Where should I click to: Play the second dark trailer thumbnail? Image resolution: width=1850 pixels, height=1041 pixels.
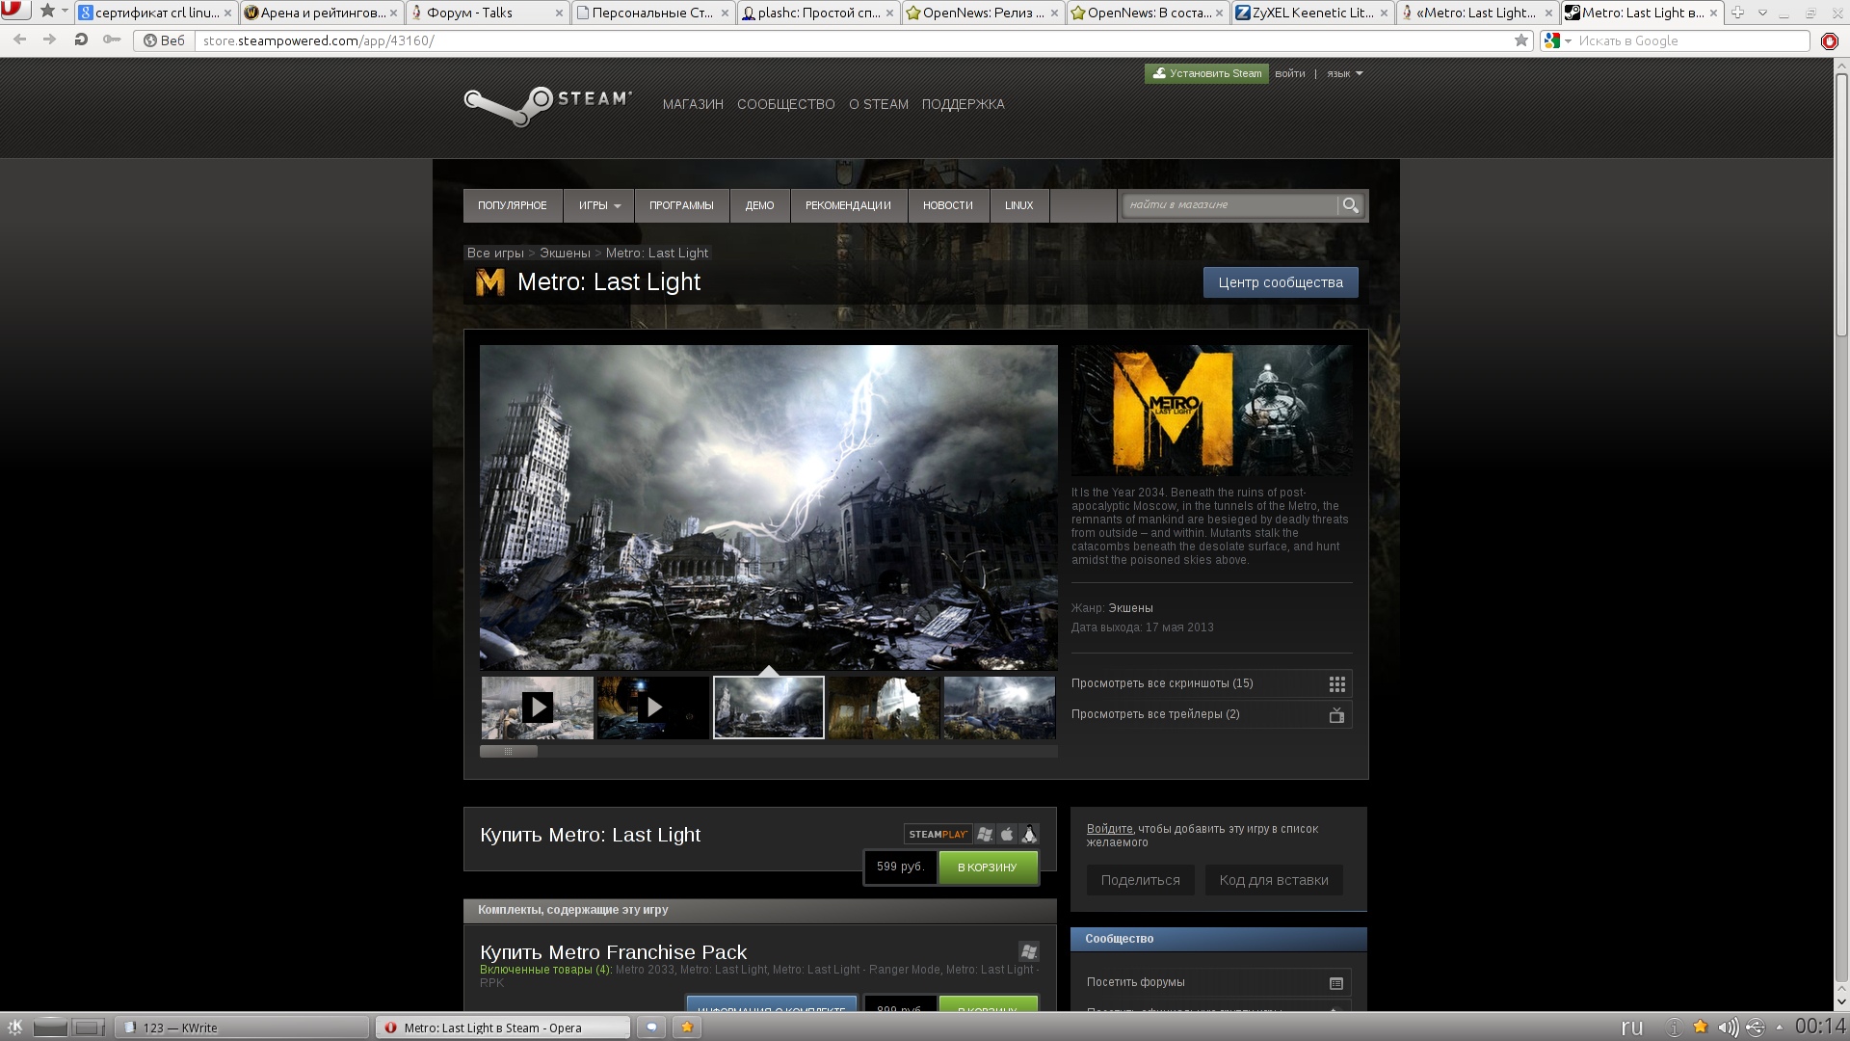coord(653,707)
